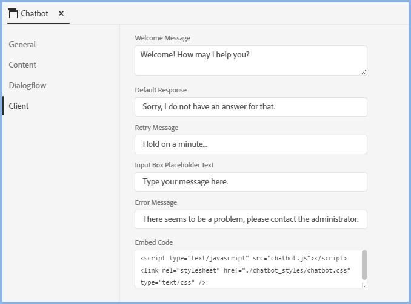Close the Chatbot tab
Viewport: 411px width, 304px height.
click(x=61, y=13)
